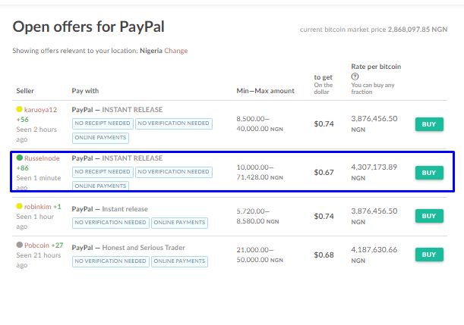Viewport: 464px width, 325px height.
Task: Click Russelnode's PayPal INSTANT RELEASE offer title
Action: 117,158
